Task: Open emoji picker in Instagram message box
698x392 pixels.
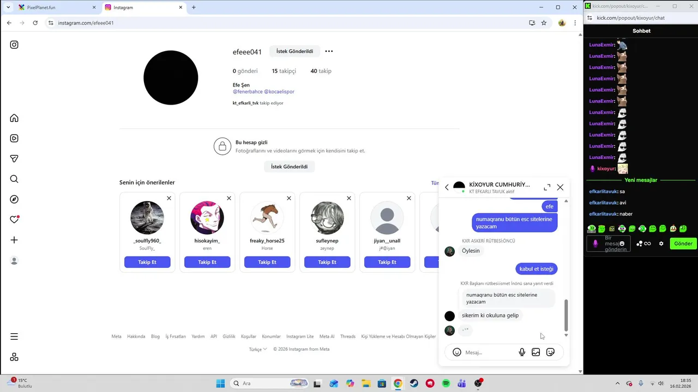Action: pos(457,352)
